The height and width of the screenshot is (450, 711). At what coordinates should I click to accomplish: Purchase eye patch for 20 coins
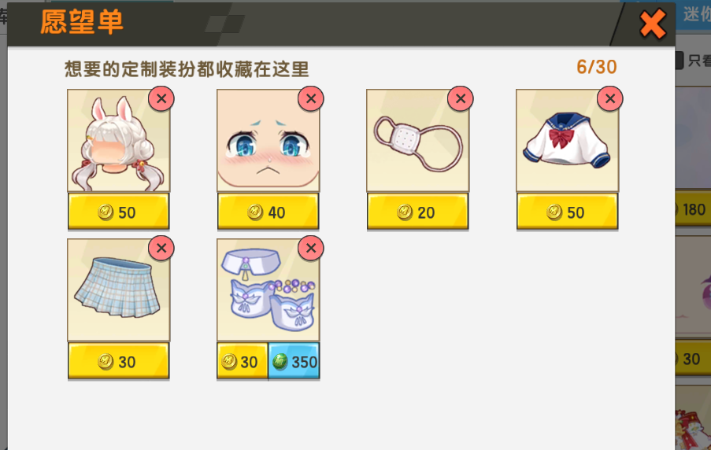[417, 212]
